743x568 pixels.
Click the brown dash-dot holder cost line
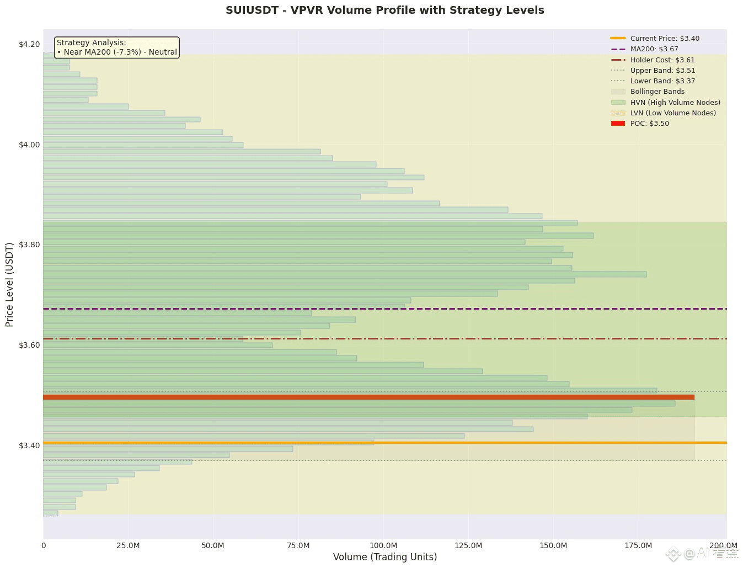[x=385, y=338]
